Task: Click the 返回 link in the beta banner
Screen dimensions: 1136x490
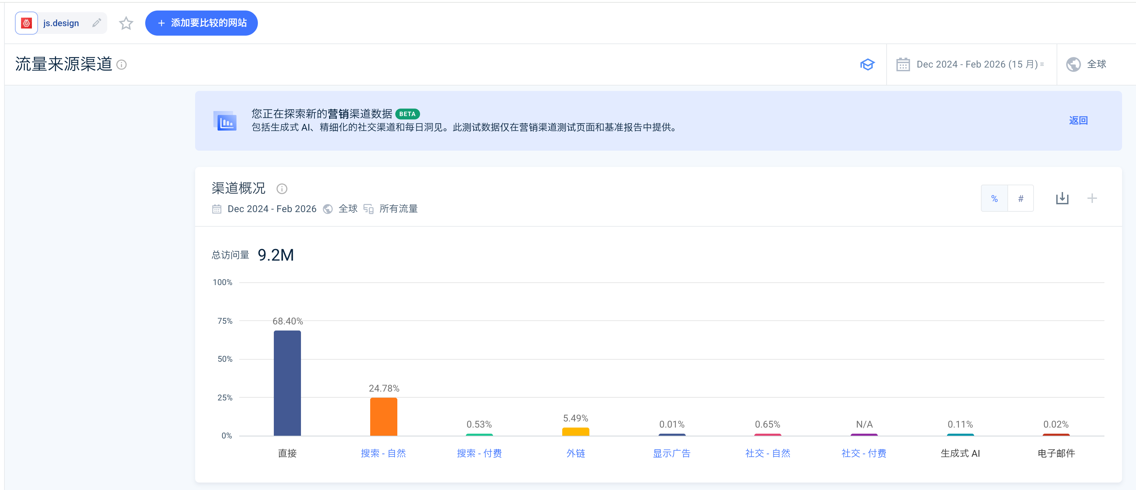Action: point(1078,120)
